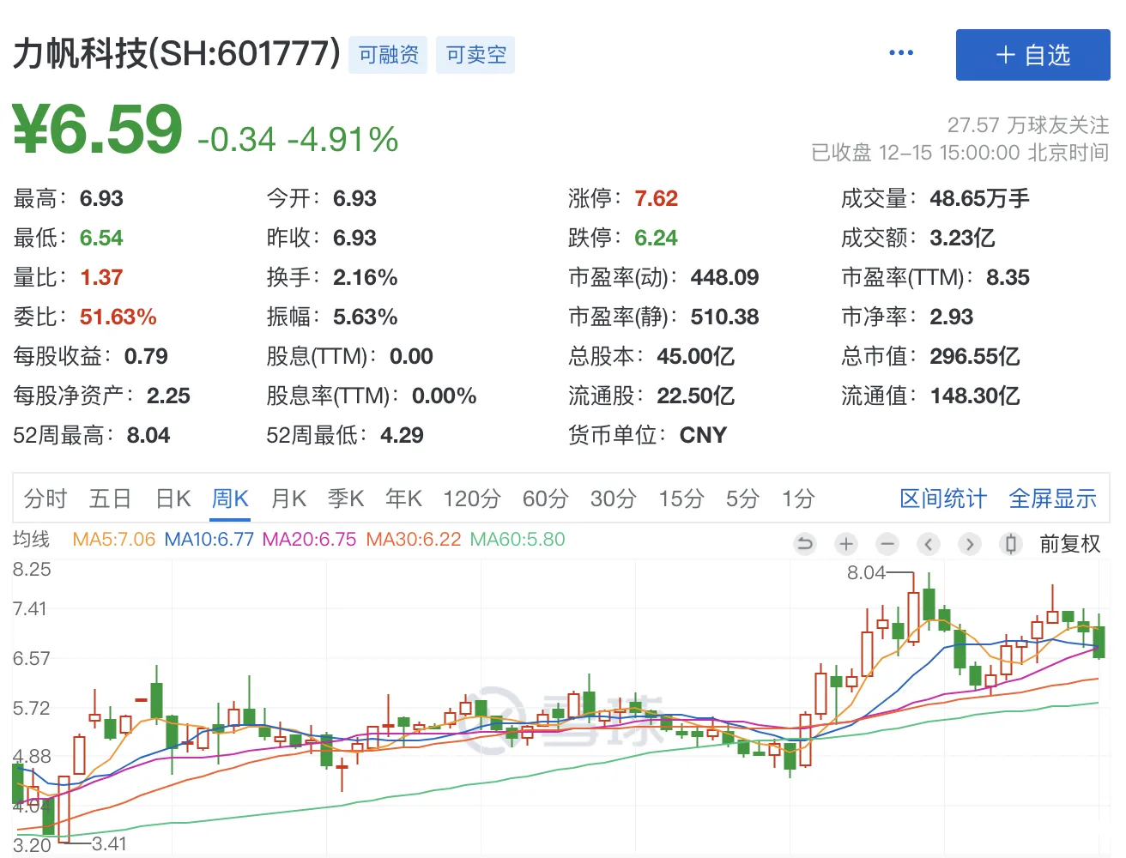Click the 8.04 high marker on chart
1126x858 pixels.
(x=866, y=572)
